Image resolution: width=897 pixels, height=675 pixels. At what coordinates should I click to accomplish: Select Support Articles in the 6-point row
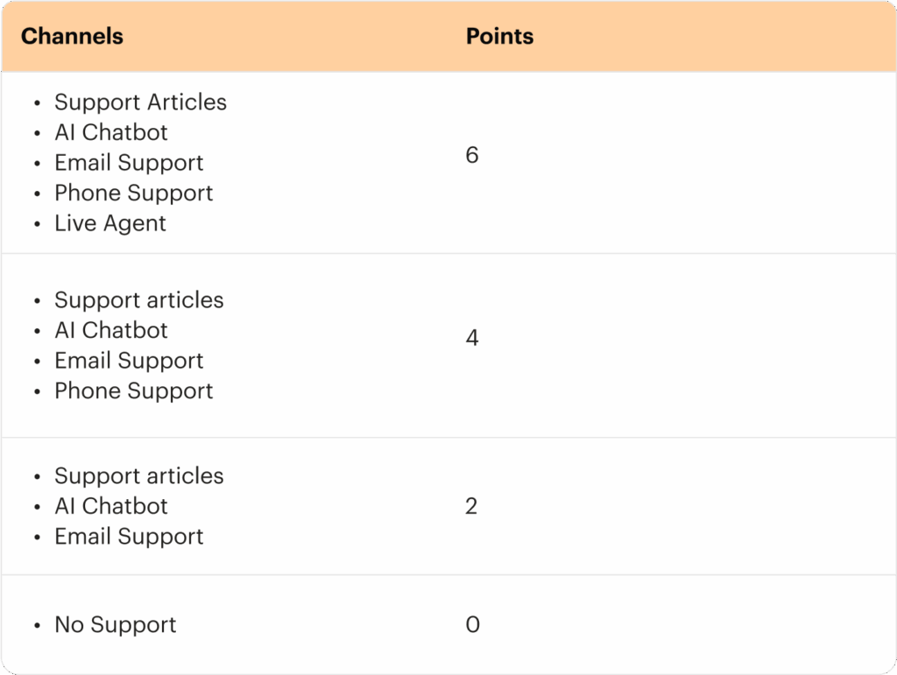(141, 103)
